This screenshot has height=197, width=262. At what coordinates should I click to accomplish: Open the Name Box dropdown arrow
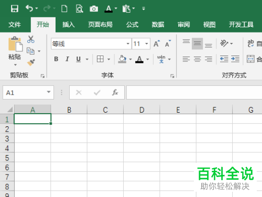point(49,92)
